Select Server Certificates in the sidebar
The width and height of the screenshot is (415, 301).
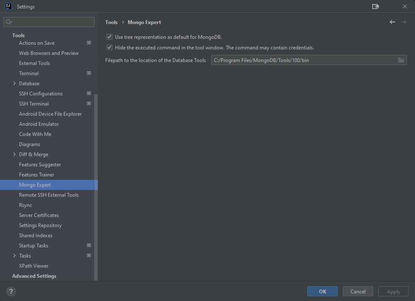click(x=39, y=215)
